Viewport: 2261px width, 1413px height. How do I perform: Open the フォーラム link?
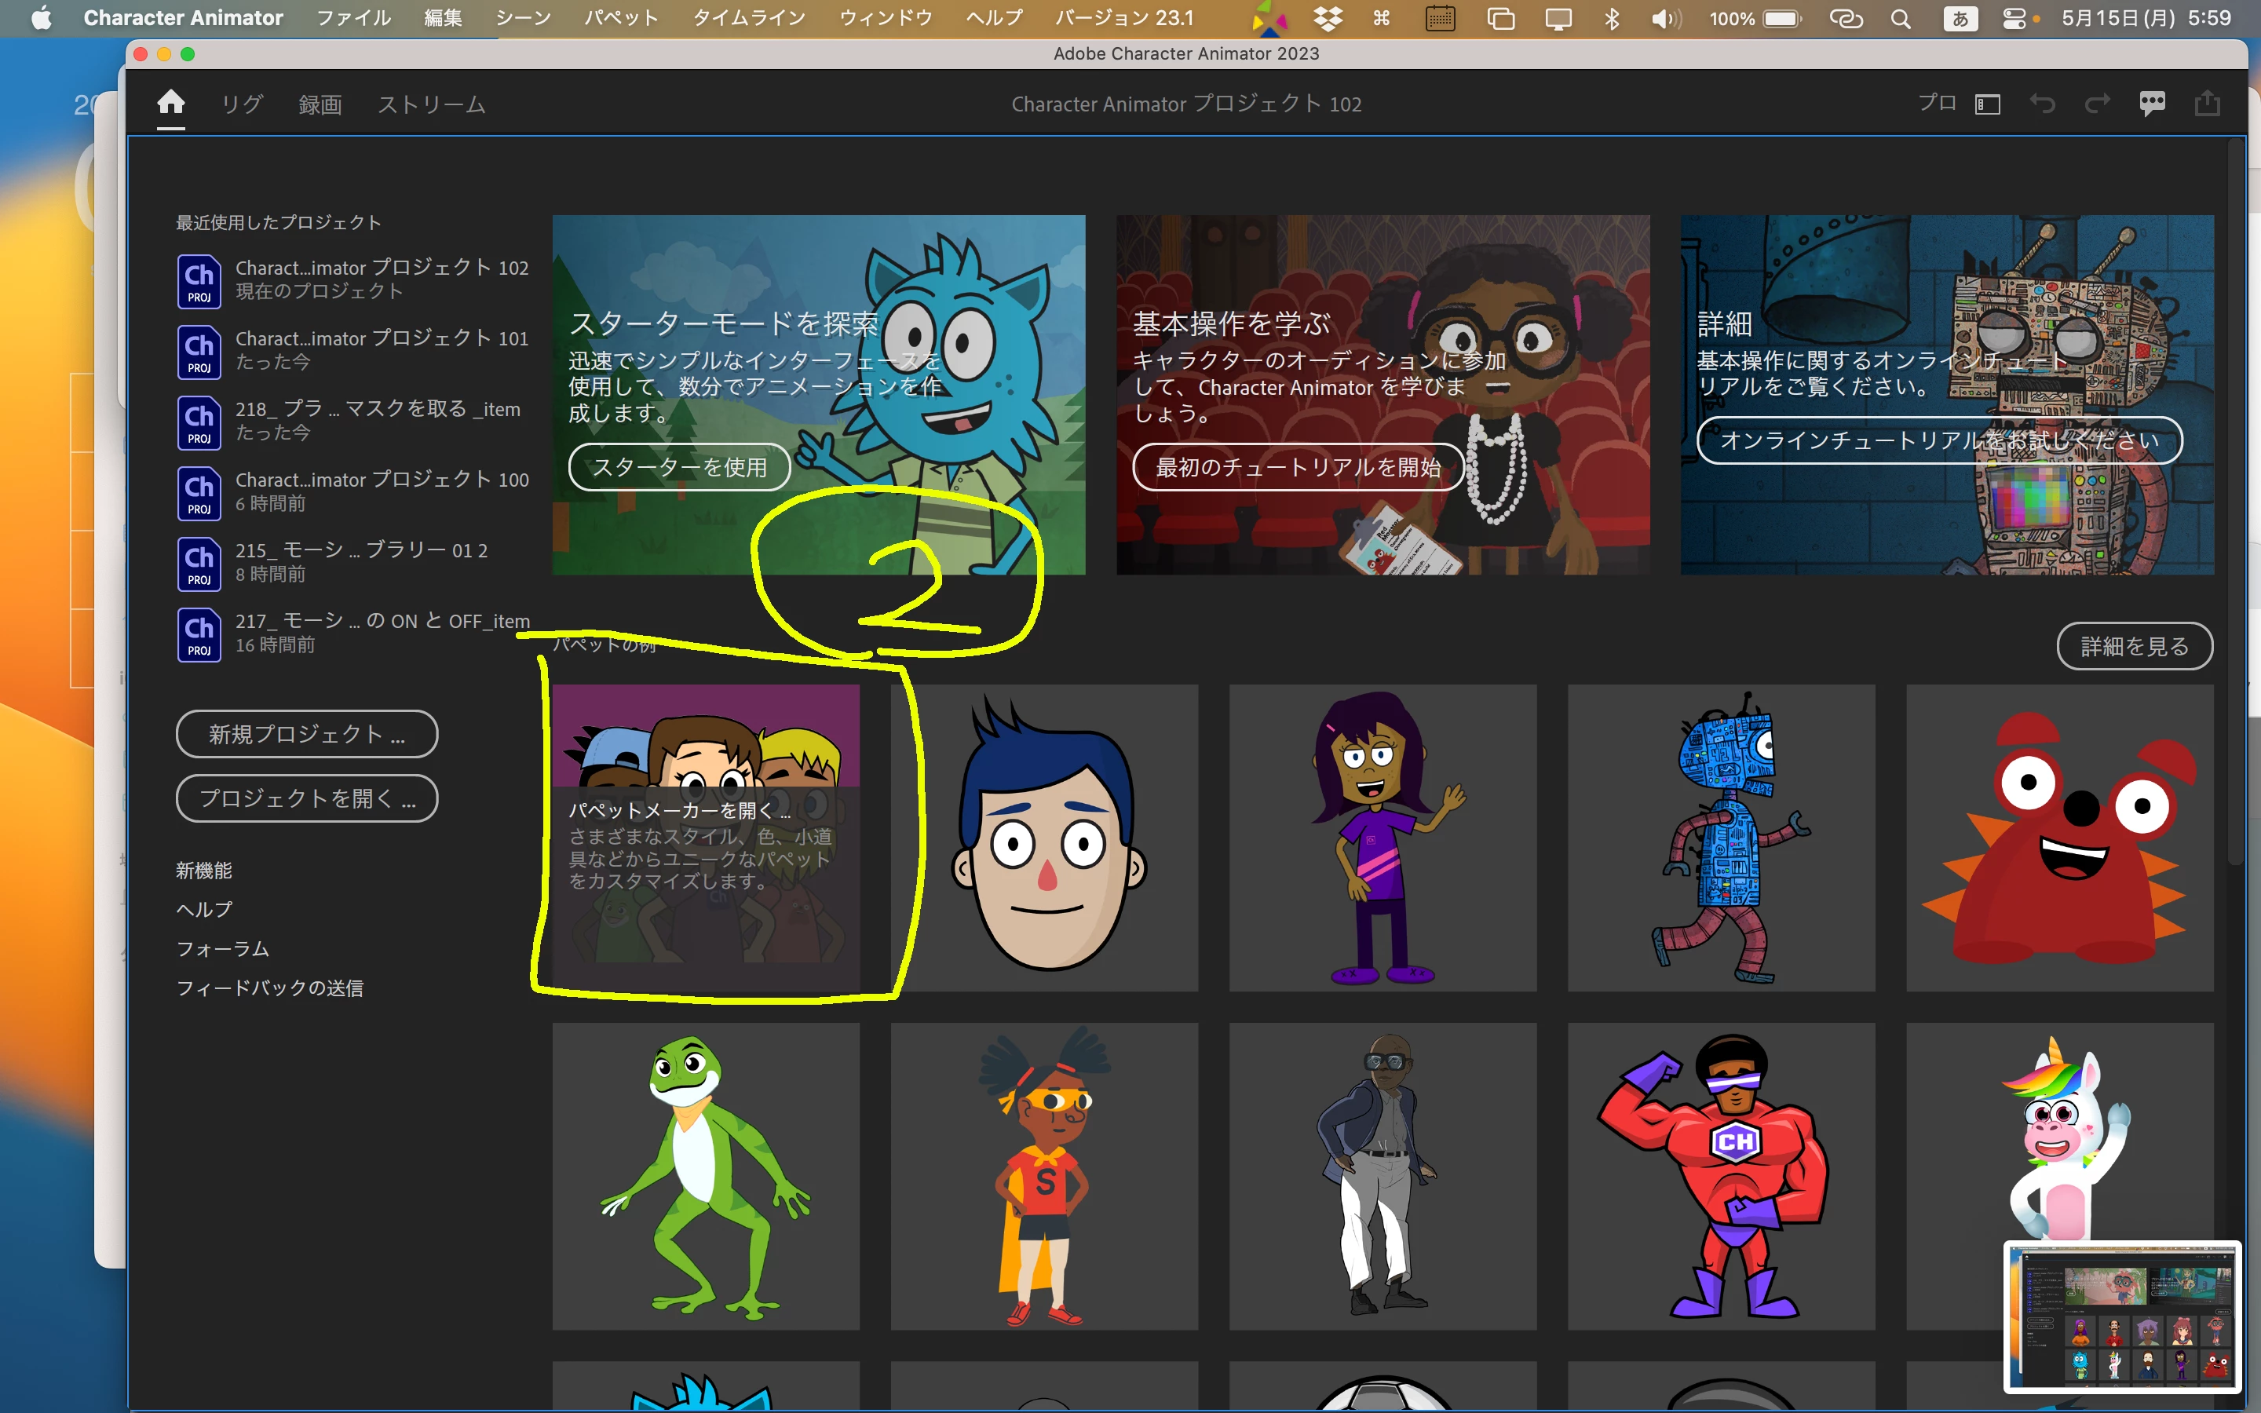[x=223, y=948]
